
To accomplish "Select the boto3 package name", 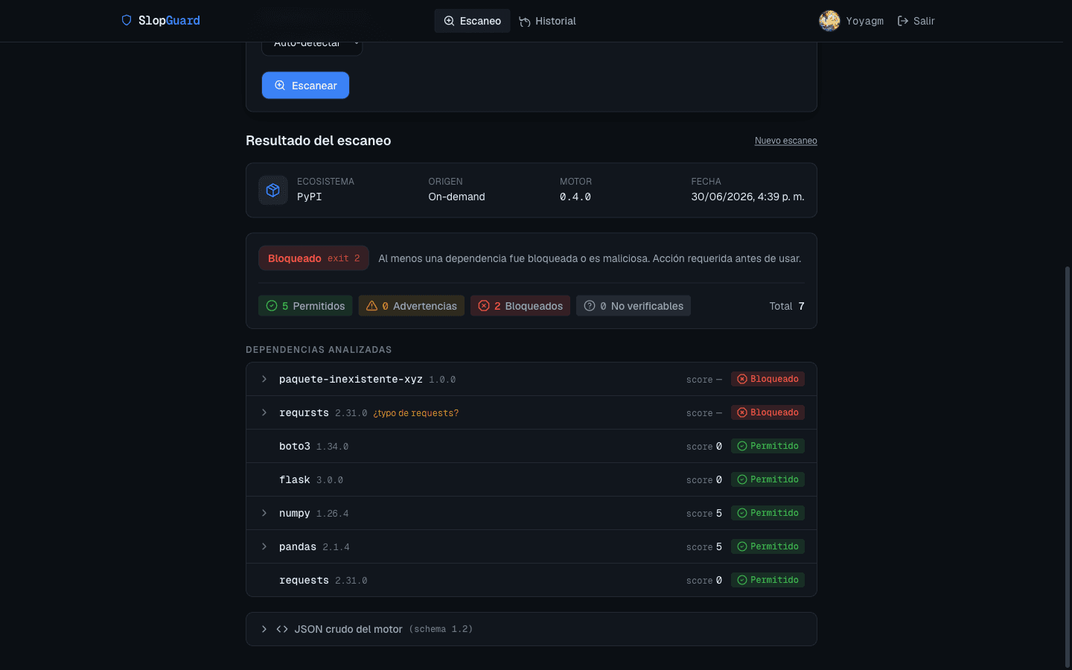I will tap(295, 446).
